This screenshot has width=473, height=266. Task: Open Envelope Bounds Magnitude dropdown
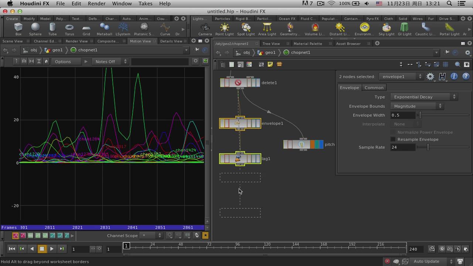417,106
